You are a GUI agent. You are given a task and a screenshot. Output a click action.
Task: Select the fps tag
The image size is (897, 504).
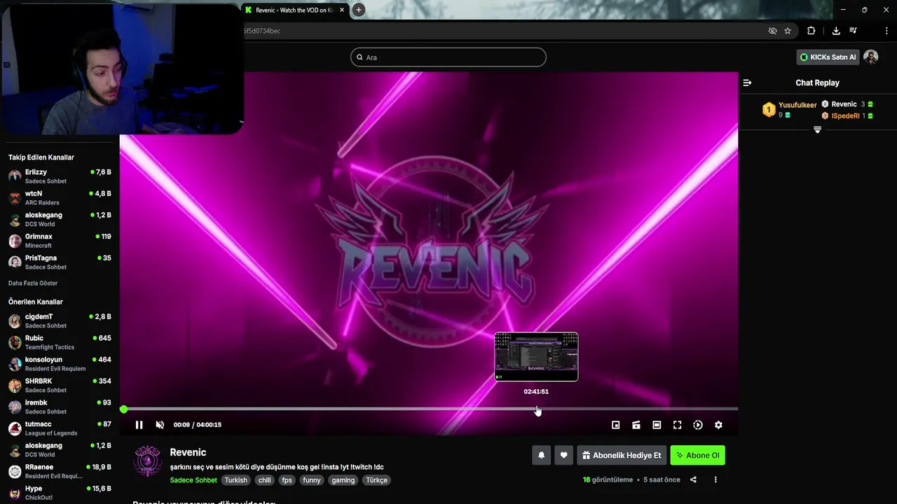pos(287,480)
